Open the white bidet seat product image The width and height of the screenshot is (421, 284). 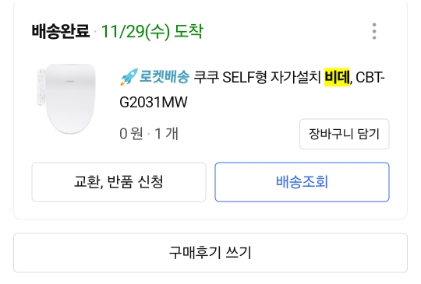click(66, 99)
